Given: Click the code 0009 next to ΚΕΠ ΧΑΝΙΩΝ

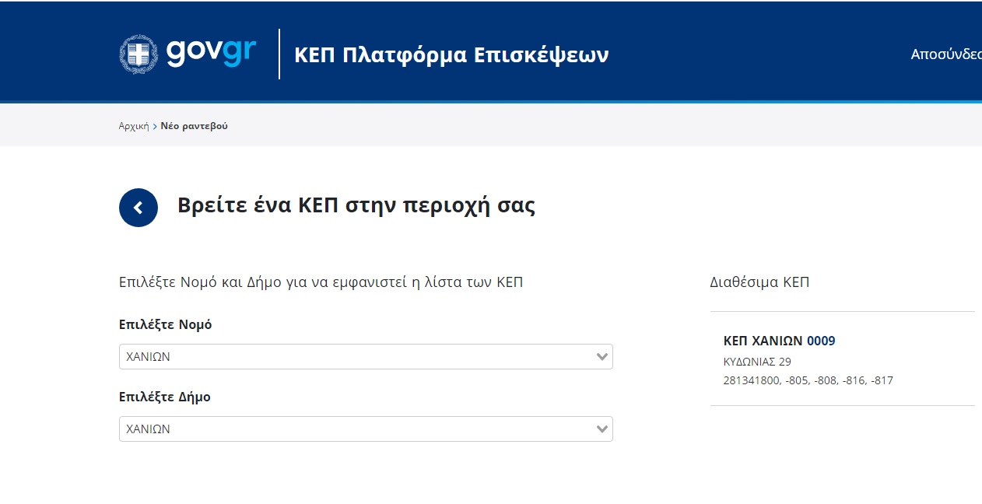Looking at the screenshot, I should click(821, 341).
